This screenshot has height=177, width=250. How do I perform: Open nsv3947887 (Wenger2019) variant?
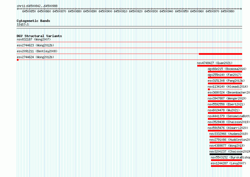point(227,98)
